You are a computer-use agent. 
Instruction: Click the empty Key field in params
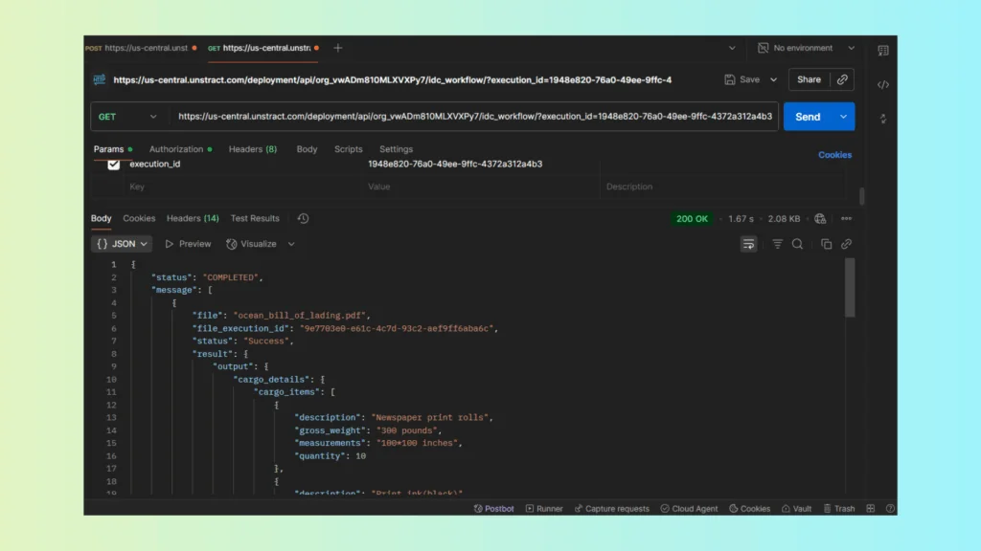(x=244, y=187)
